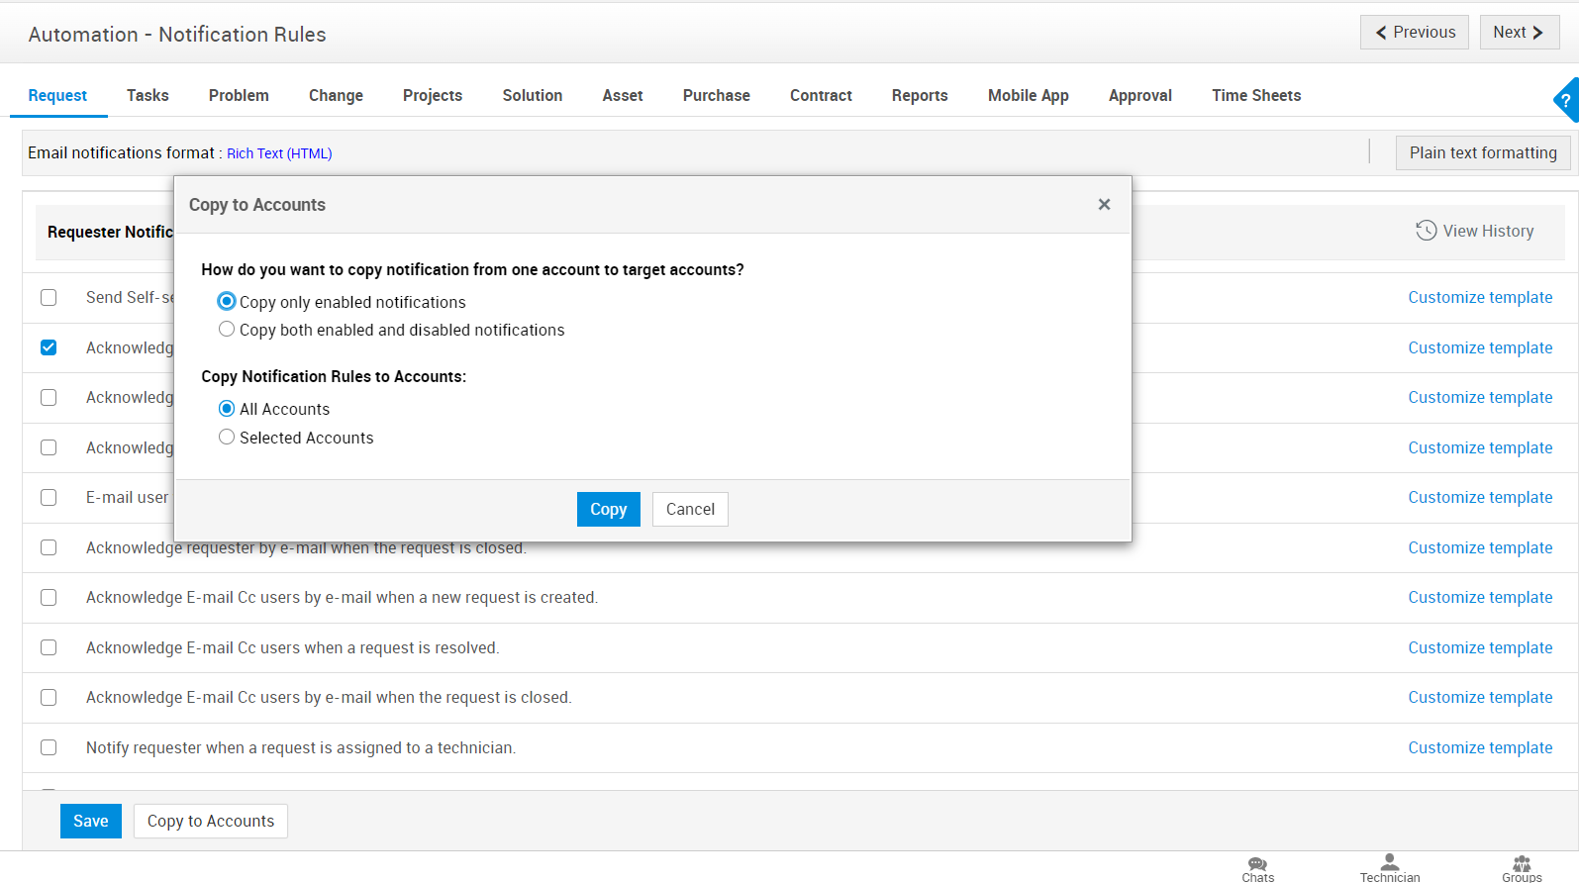The height and width of the screenshot is (883, 1579).
Task: Click Plain text formatting button
Action: (x=1482, y=153)
